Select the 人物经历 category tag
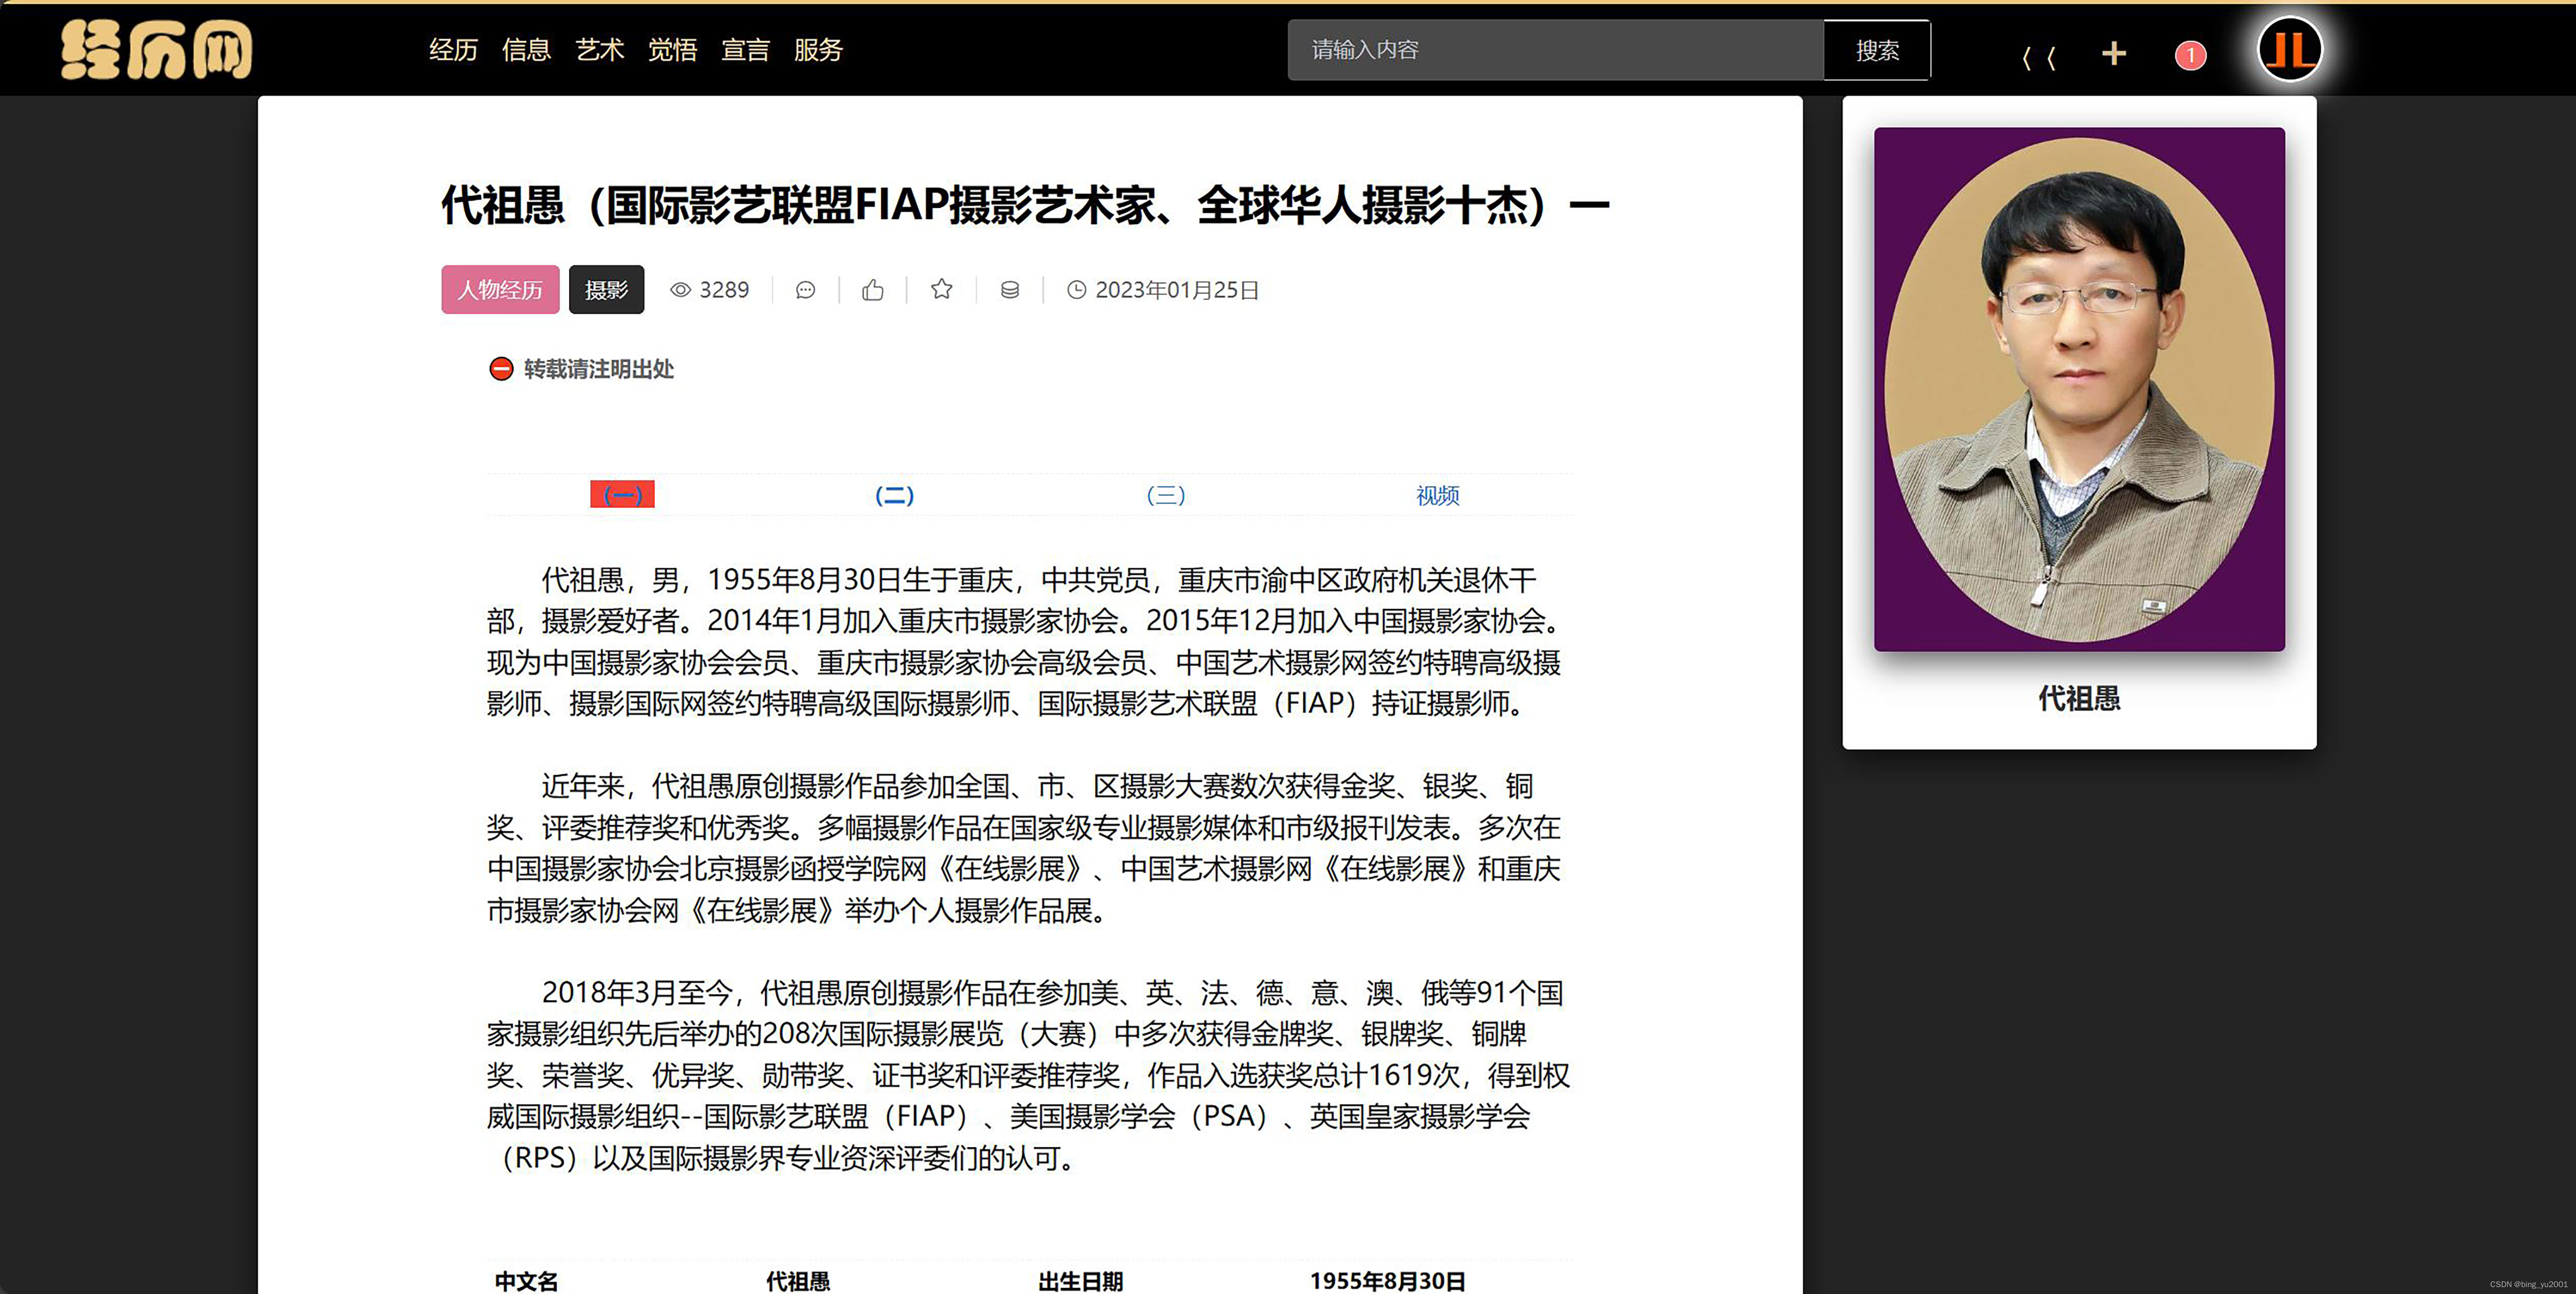This screenshot has height=1294, width=2576. pos(500,289)
